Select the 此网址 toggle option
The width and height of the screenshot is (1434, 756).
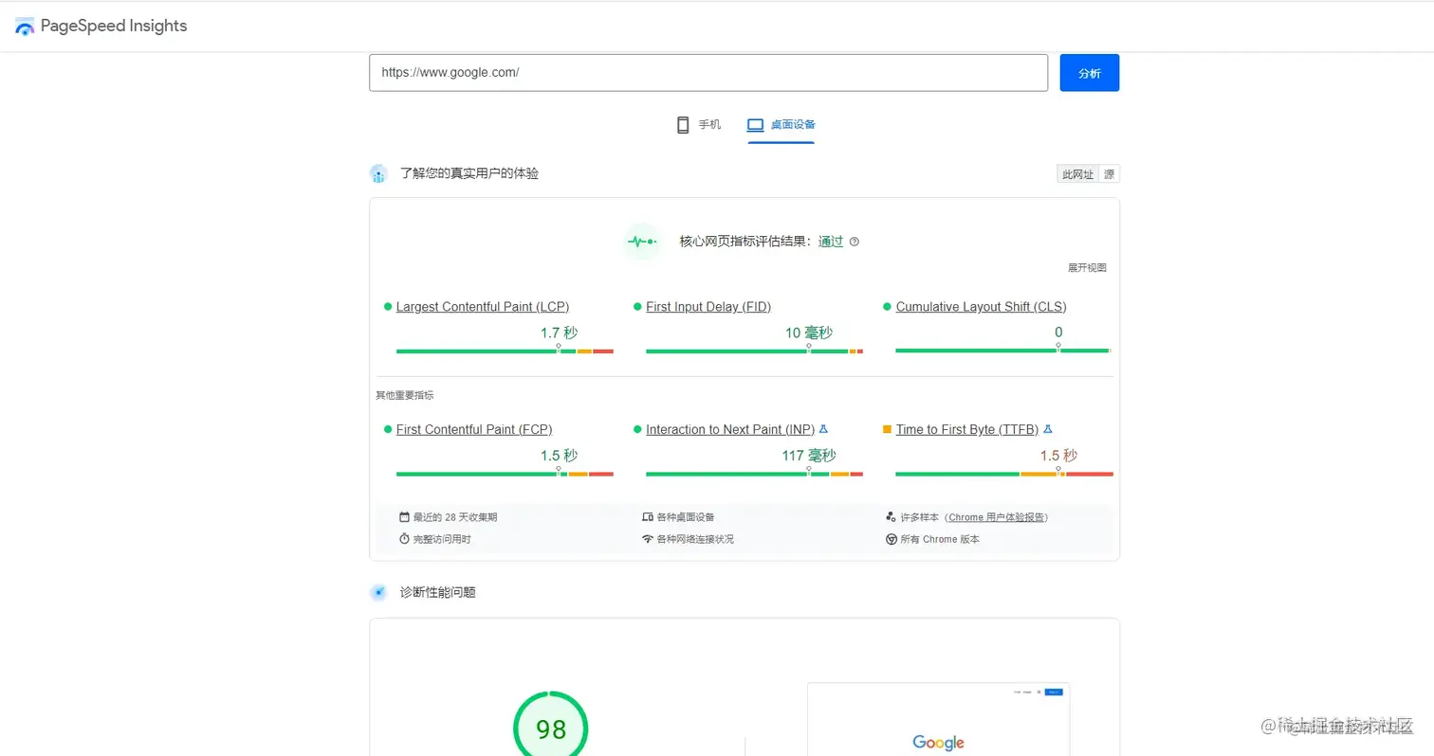(1077, 174)
